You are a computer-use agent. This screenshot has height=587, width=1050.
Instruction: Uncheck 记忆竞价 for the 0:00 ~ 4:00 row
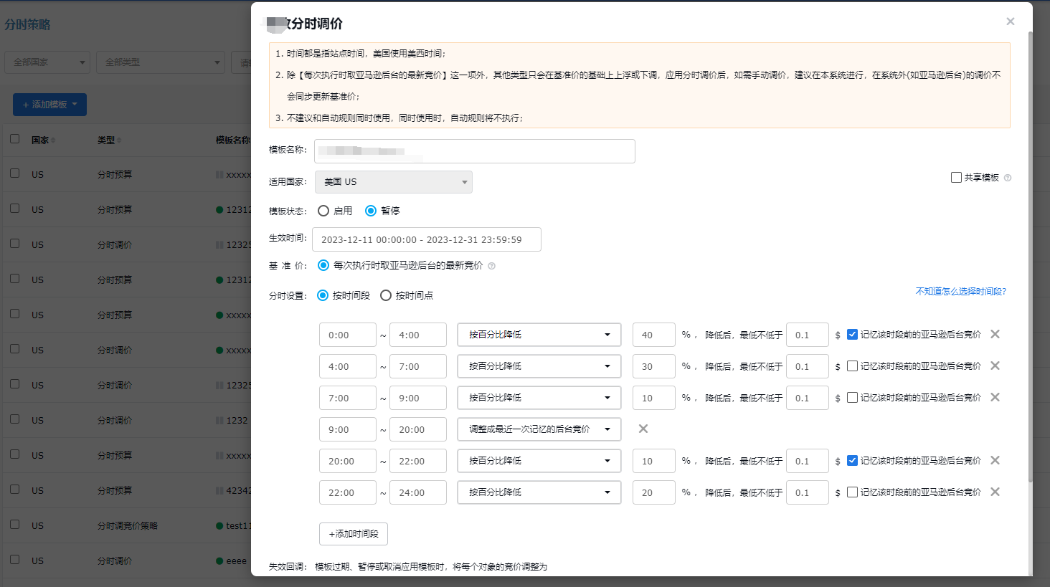click(x=852, y=334)
